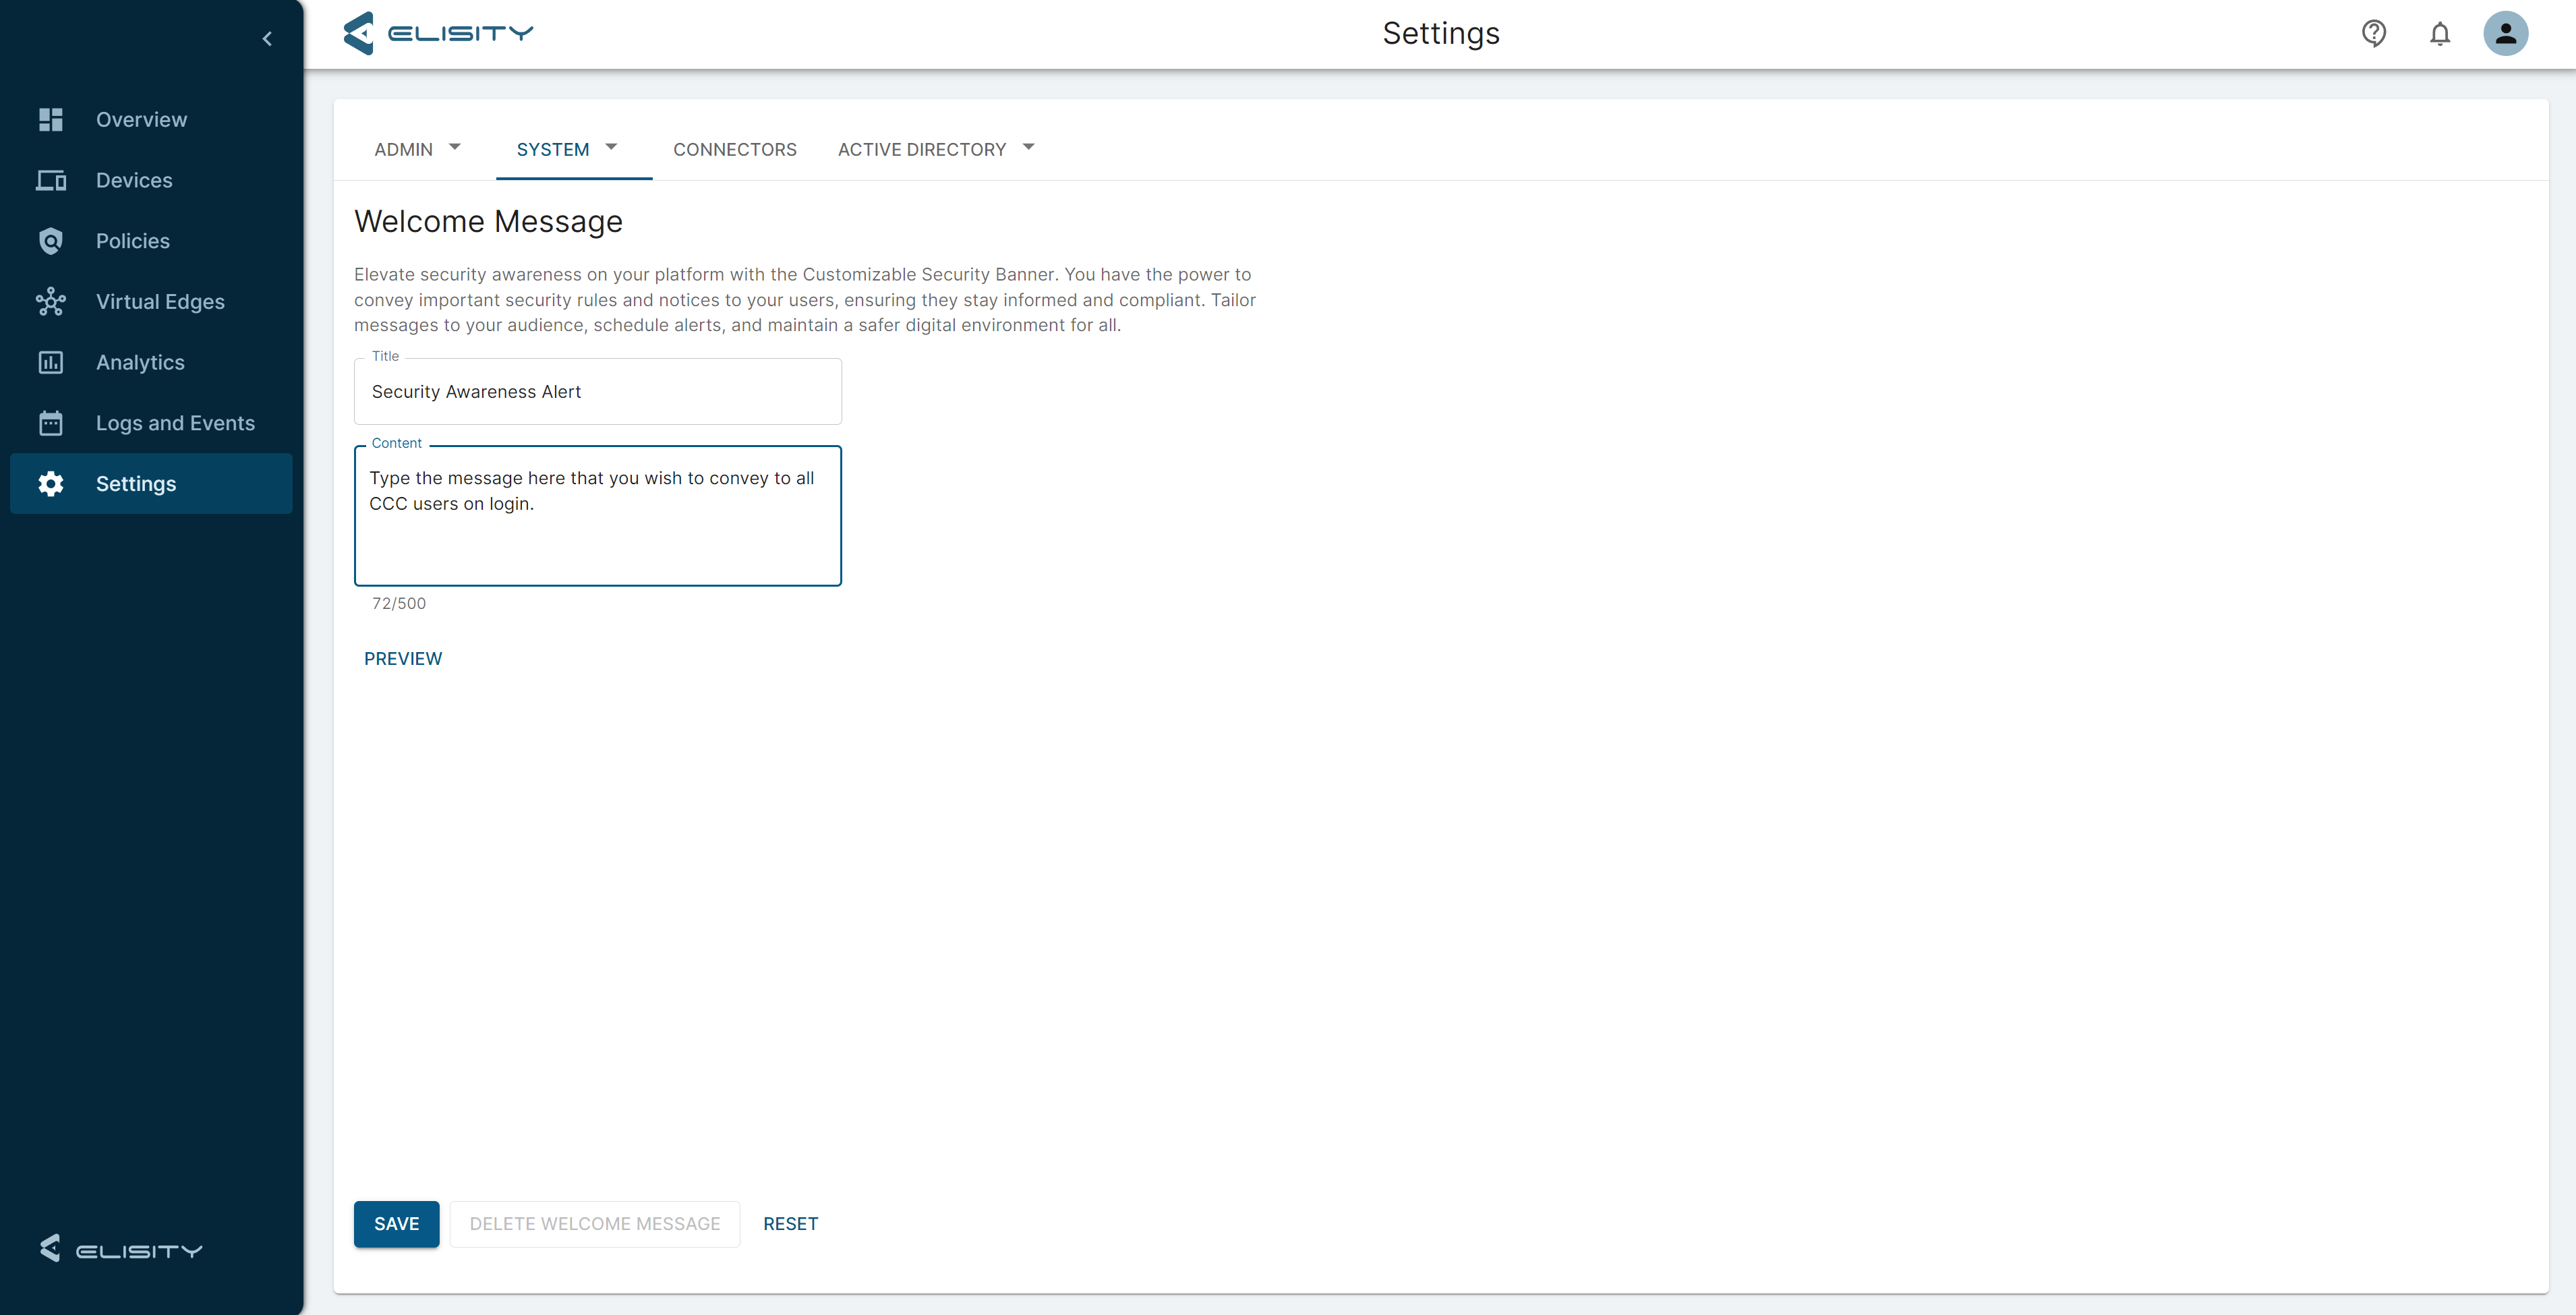
Task: Collapse the sidebar with chevron arrow
Action: pyautogui.click(x=267, y=39)
